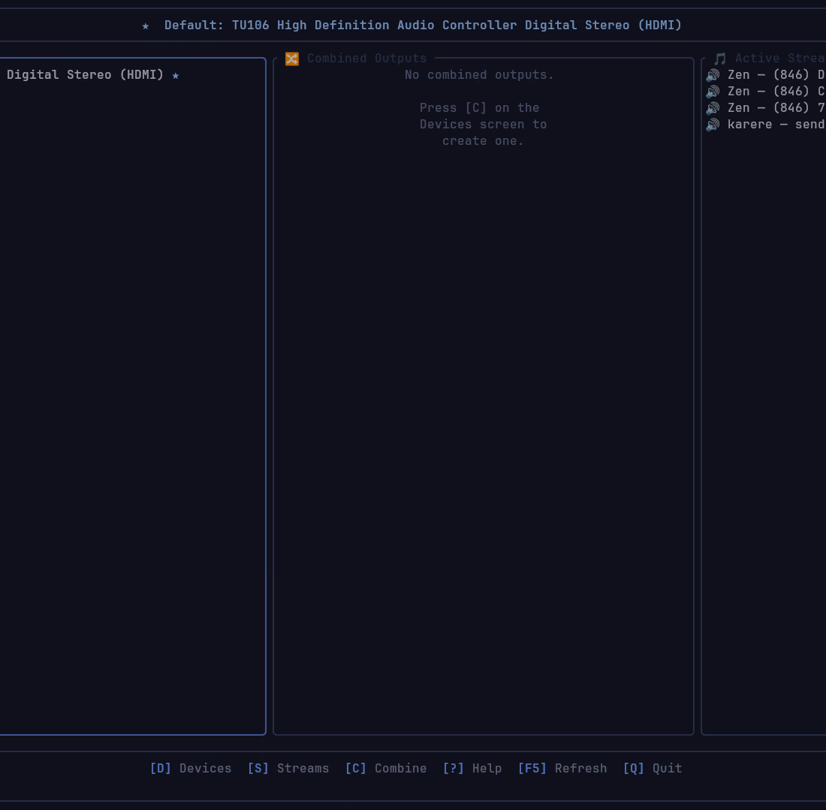Select the 'karere — send' stream row

pyautogui.click(x=765, y=125)
